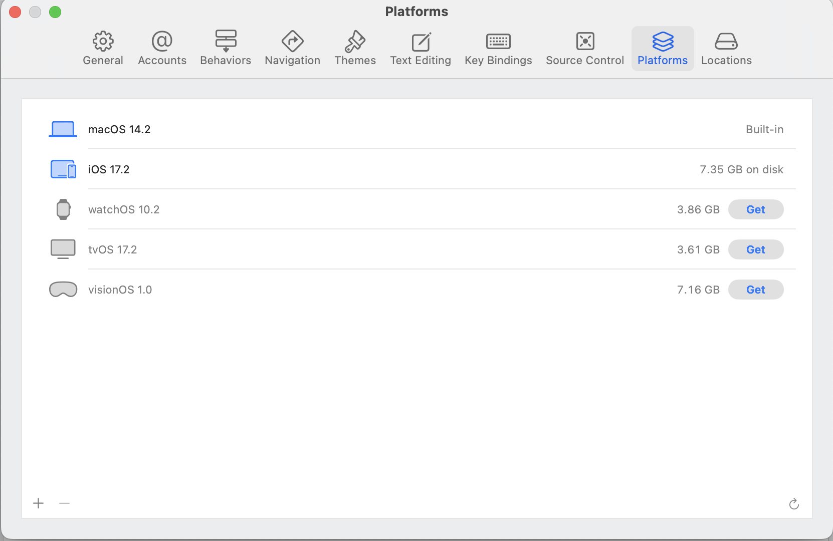833x541 pixels.
Task: Open the Themes paintbrush icon
Action: pyautogui.click(x=355, y=41)
